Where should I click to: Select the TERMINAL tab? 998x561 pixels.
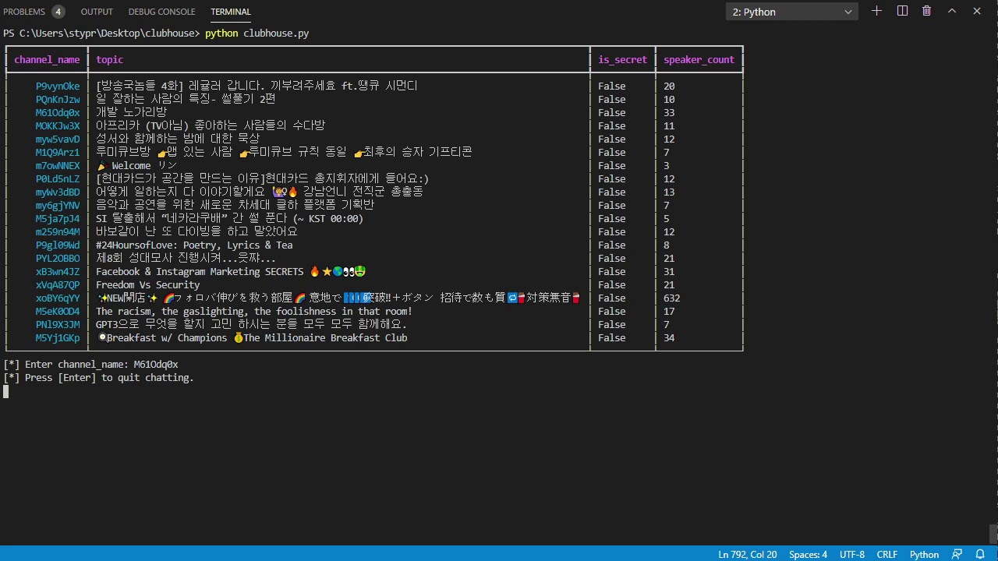(231, 12)
